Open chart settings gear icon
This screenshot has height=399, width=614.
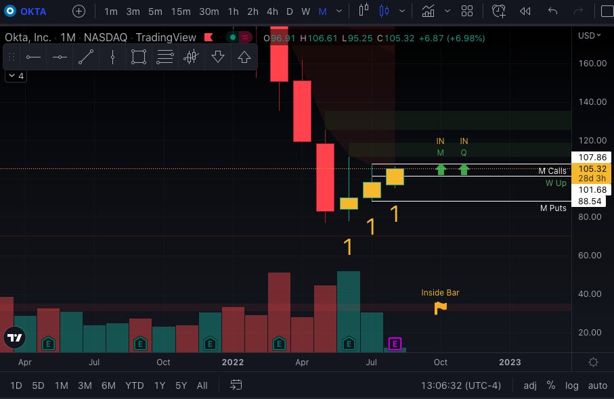[x=593, y=362]
